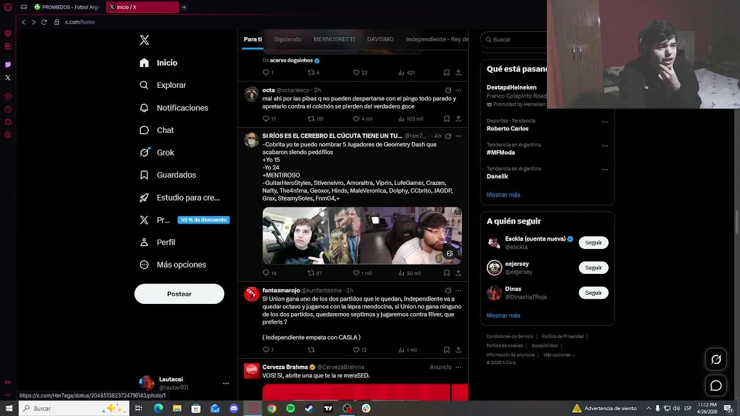This screenshot has height=416, width=740.
Task: Repost the post with 4 reposts
Action: click(313, 72)
